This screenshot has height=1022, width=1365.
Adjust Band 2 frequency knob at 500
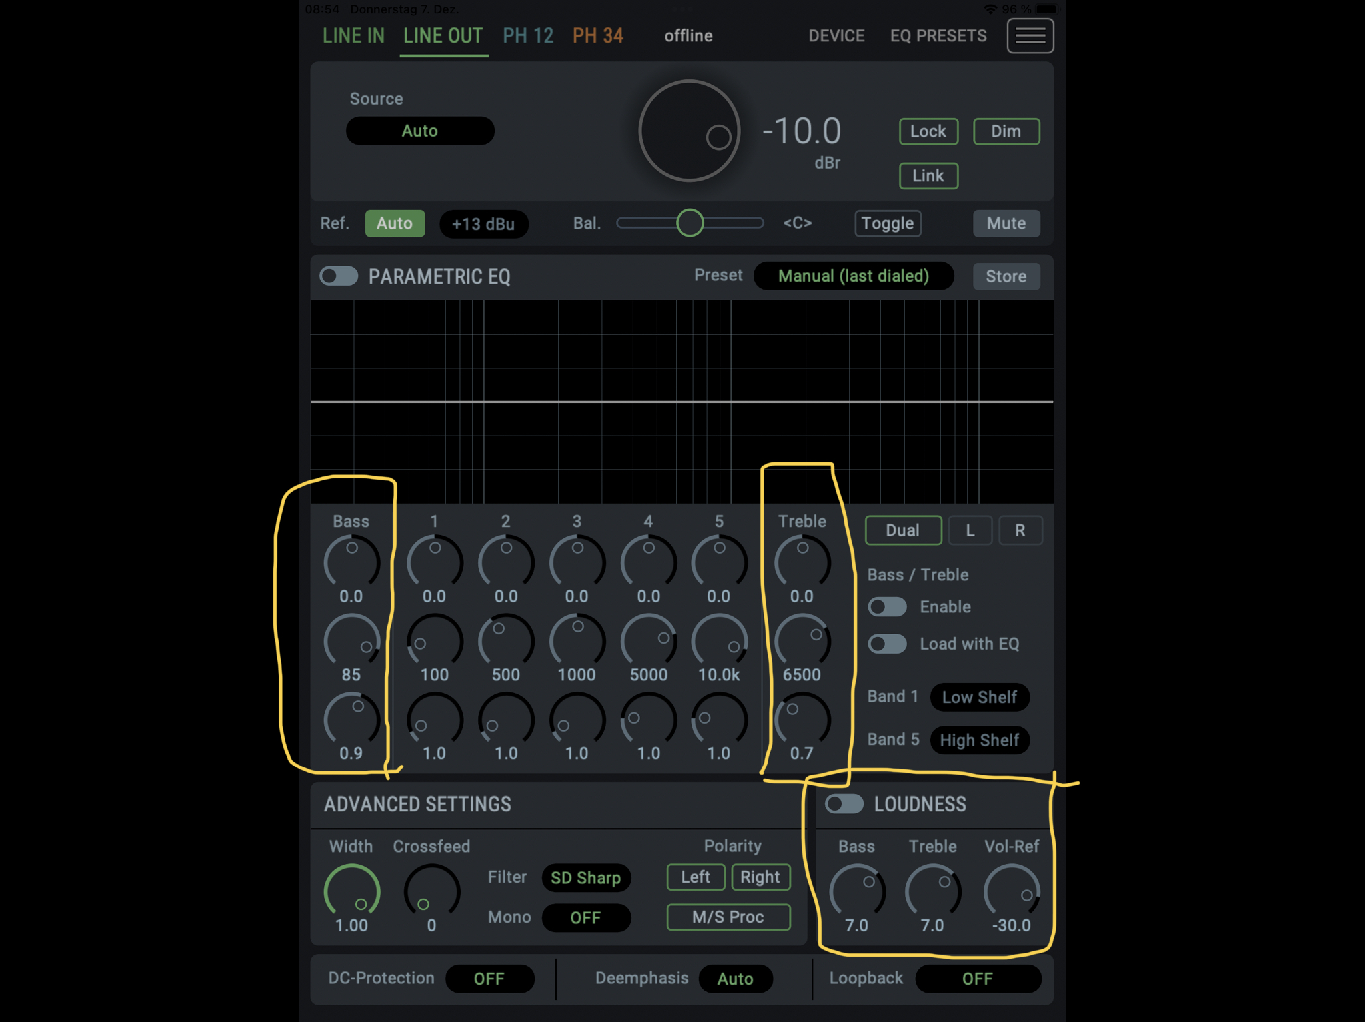(506, 640)
